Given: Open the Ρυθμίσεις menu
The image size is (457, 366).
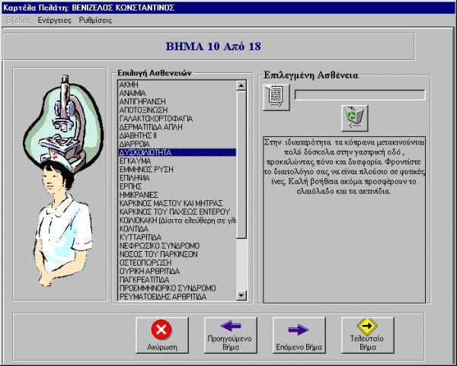Looking at the screenshot, I should coord(95,20).
